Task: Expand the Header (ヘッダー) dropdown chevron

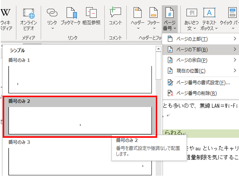Action: pos(138,28)
